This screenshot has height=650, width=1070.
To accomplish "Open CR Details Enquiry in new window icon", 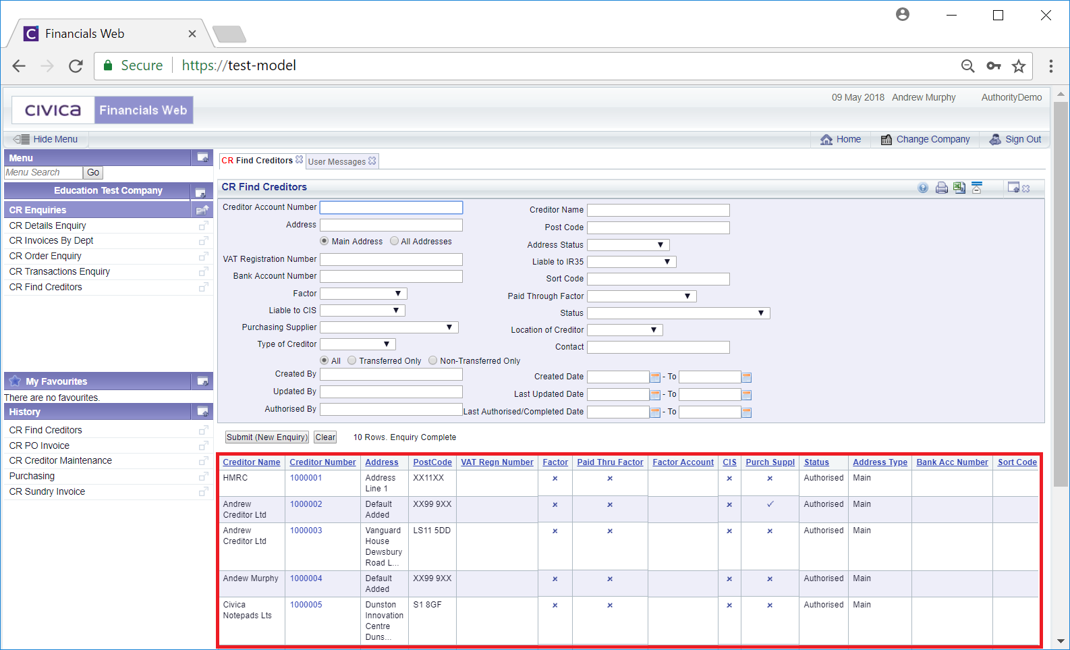I will pos(203,225).
